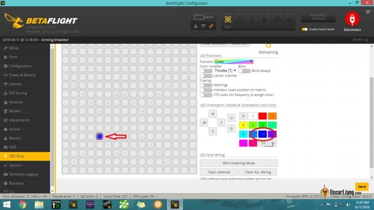Click the failsafe parachute icon
374x210 pixels.
[x=203, y=26]
